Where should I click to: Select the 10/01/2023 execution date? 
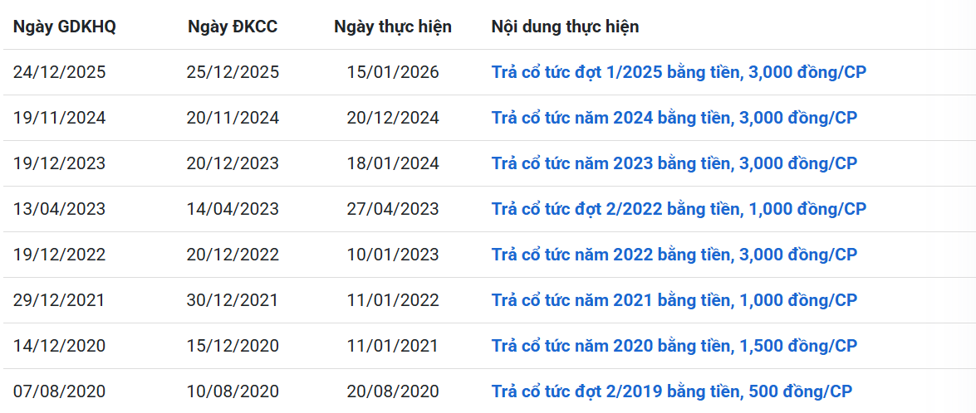tap(393, 255)
